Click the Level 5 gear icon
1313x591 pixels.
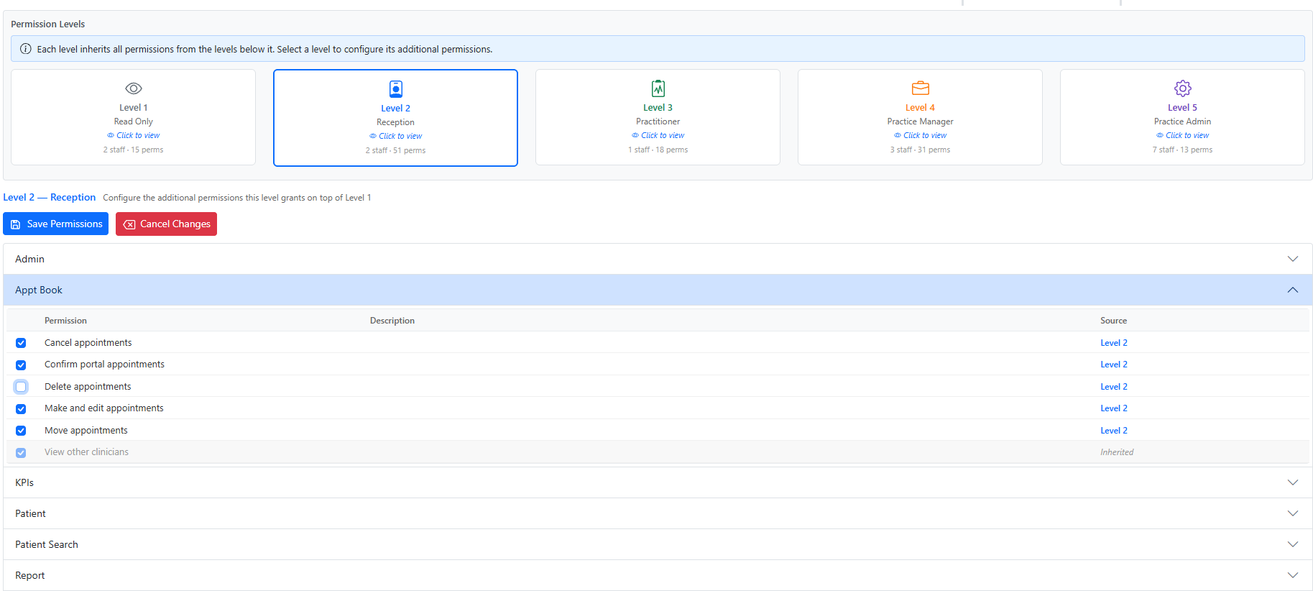click(1183, 88)
